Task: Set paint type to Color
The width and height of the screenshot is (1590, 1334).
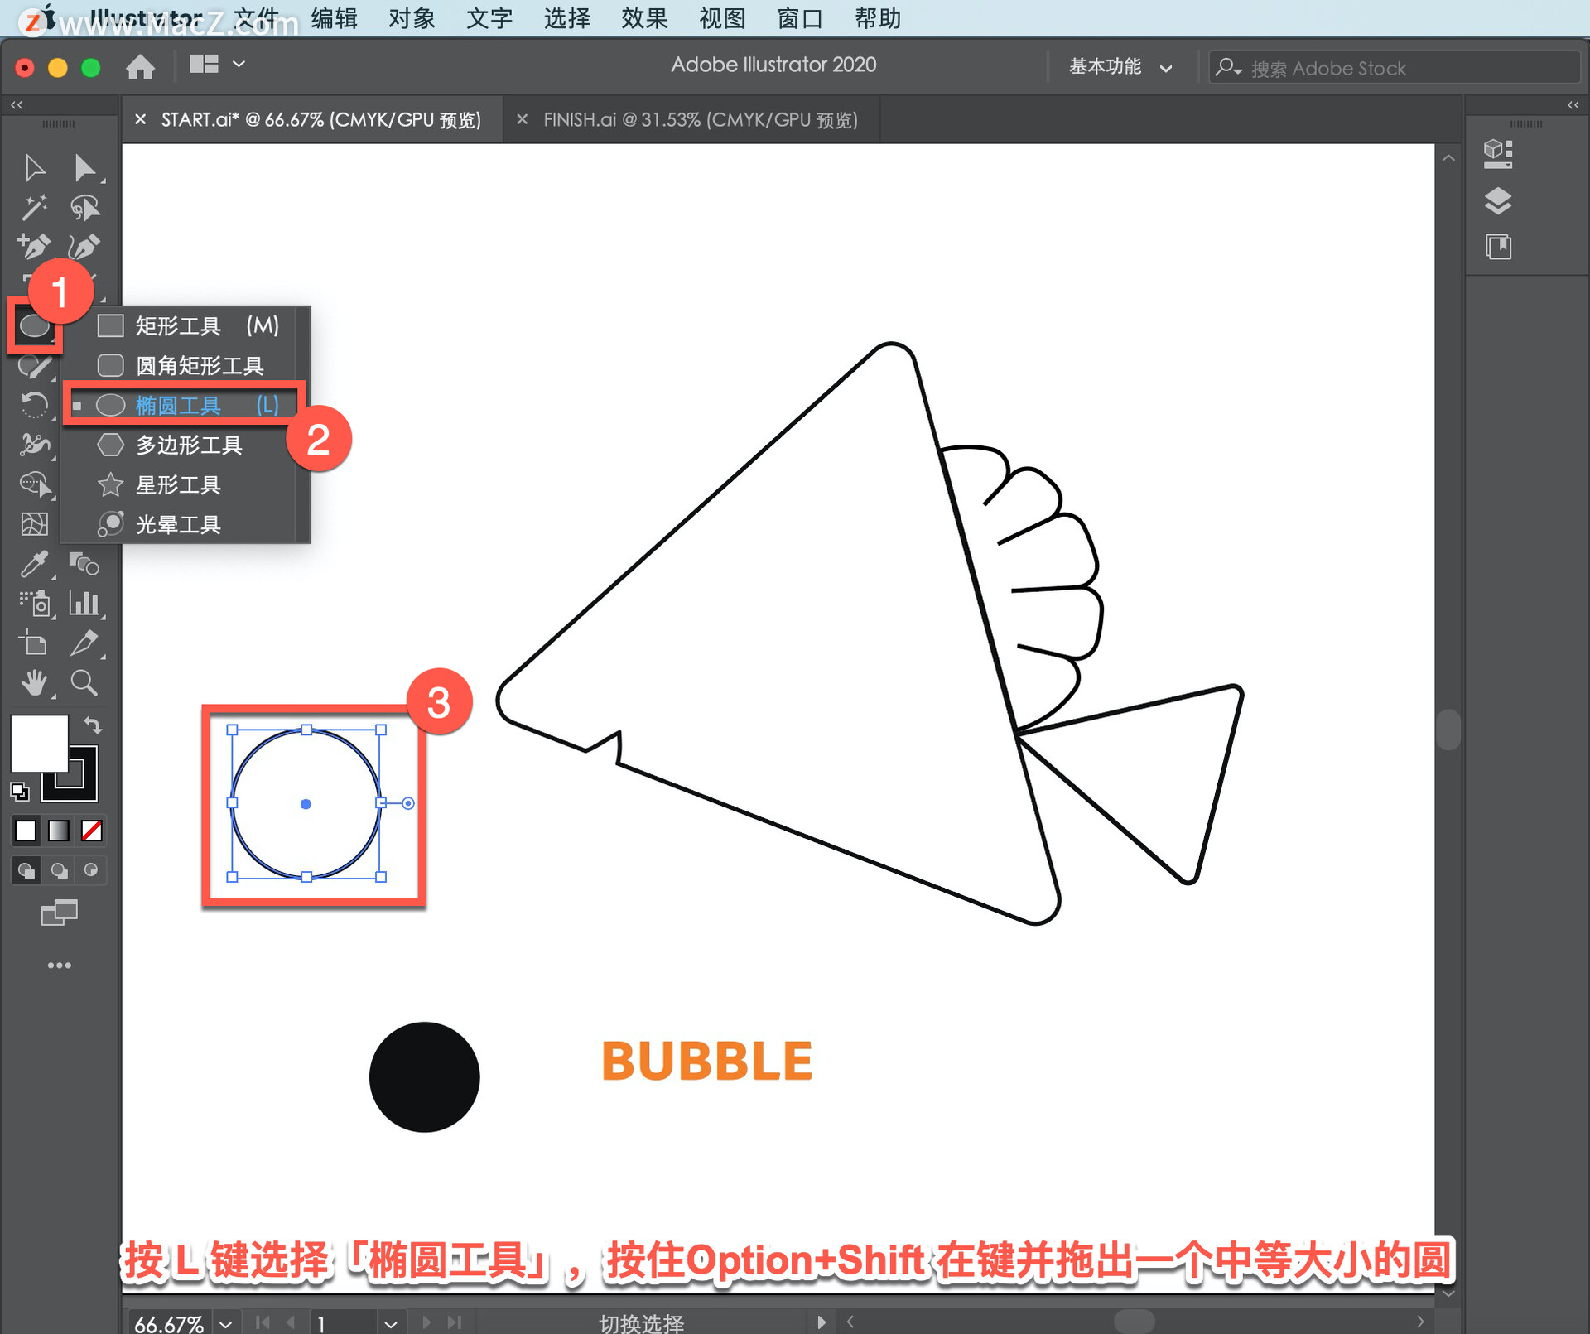Action: pos(26,831)
